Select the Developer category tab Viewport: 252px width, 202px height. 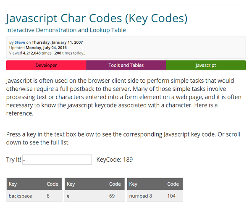coord(46,65)
